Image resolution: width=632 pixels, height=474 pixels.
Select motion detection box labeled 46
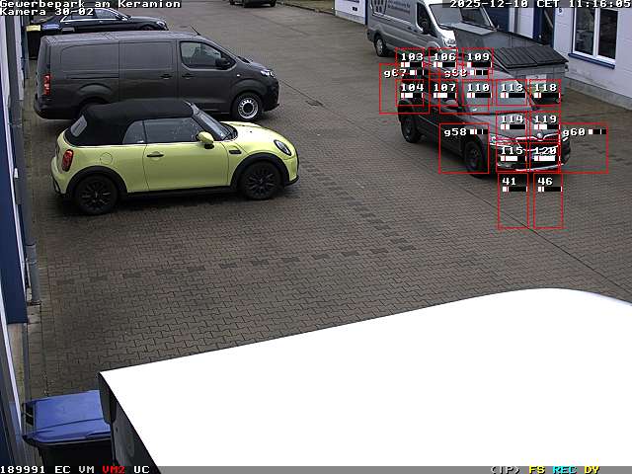548,201
